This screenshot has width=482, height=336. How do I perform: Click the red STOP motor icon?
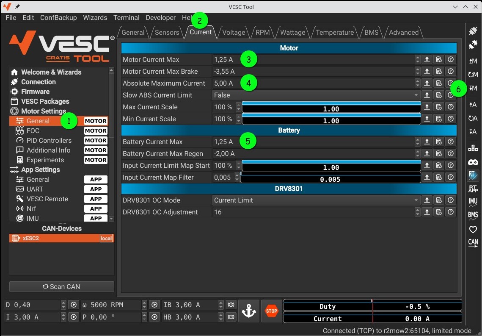tap(271, 311)
